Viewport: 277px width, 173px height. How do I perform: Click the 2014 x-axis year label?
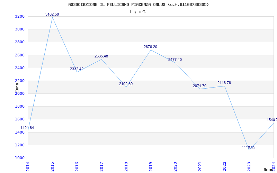pyautogui.click(x=28, y=167)
